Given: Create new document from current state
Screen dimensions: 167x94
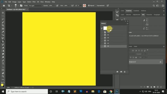Looking at the screenshot, I should 117,72.
